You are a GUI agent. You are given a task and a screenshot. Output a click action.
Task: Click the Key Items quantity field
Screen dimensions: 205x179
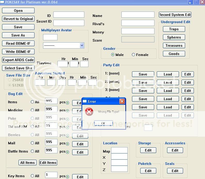click(51, 175)
